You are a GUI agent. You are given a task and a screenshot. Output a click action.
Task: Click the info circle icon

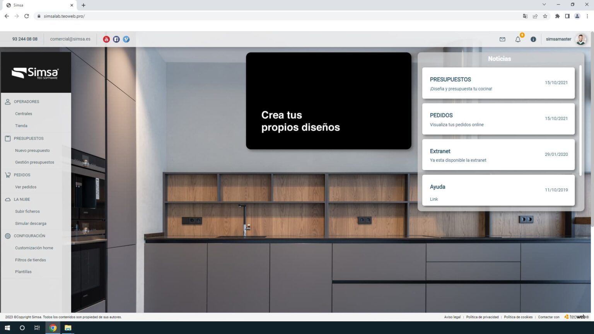point(533,39)
